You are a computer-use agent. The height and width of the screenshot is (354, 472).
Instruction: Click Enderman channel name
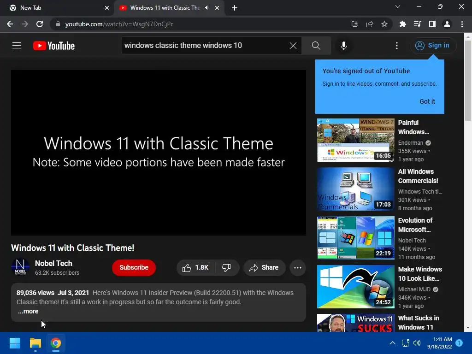411,143
